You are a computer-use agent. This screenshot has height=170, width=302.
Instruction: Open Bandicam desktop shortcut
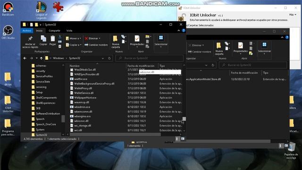pyautogui.click(x=8, y=9)
